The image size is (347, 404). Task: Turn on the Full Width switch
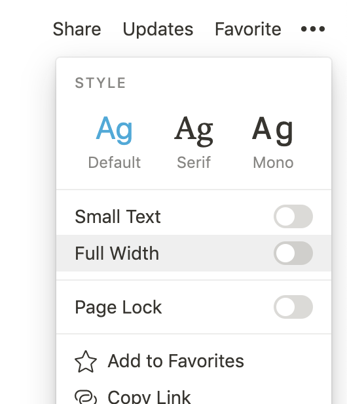point(293,253)
